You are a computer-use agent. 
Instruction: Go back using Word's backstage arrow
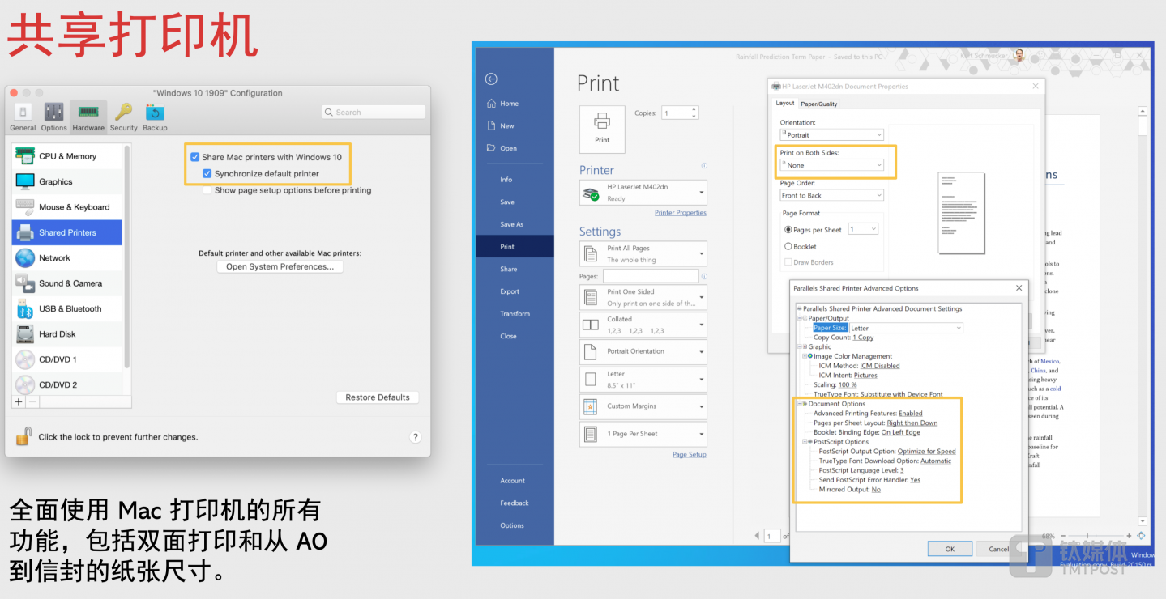tap(491, 79)
